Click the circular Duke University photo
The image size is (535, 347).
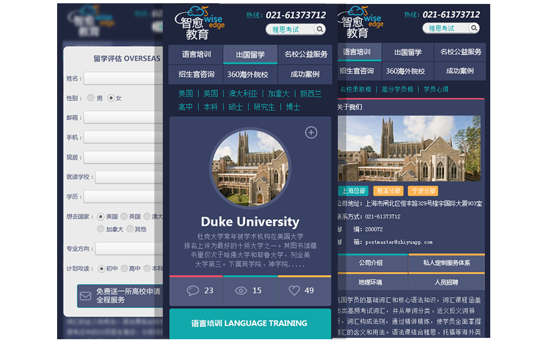250,168
